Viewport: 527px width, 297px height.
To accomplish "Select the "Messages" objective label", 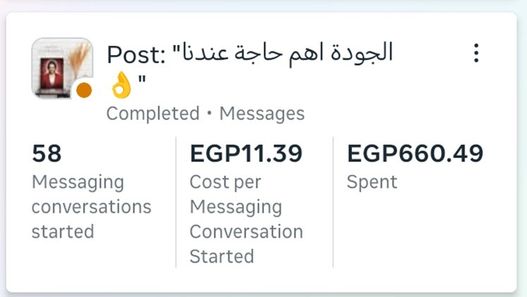I will coord(262,113).
